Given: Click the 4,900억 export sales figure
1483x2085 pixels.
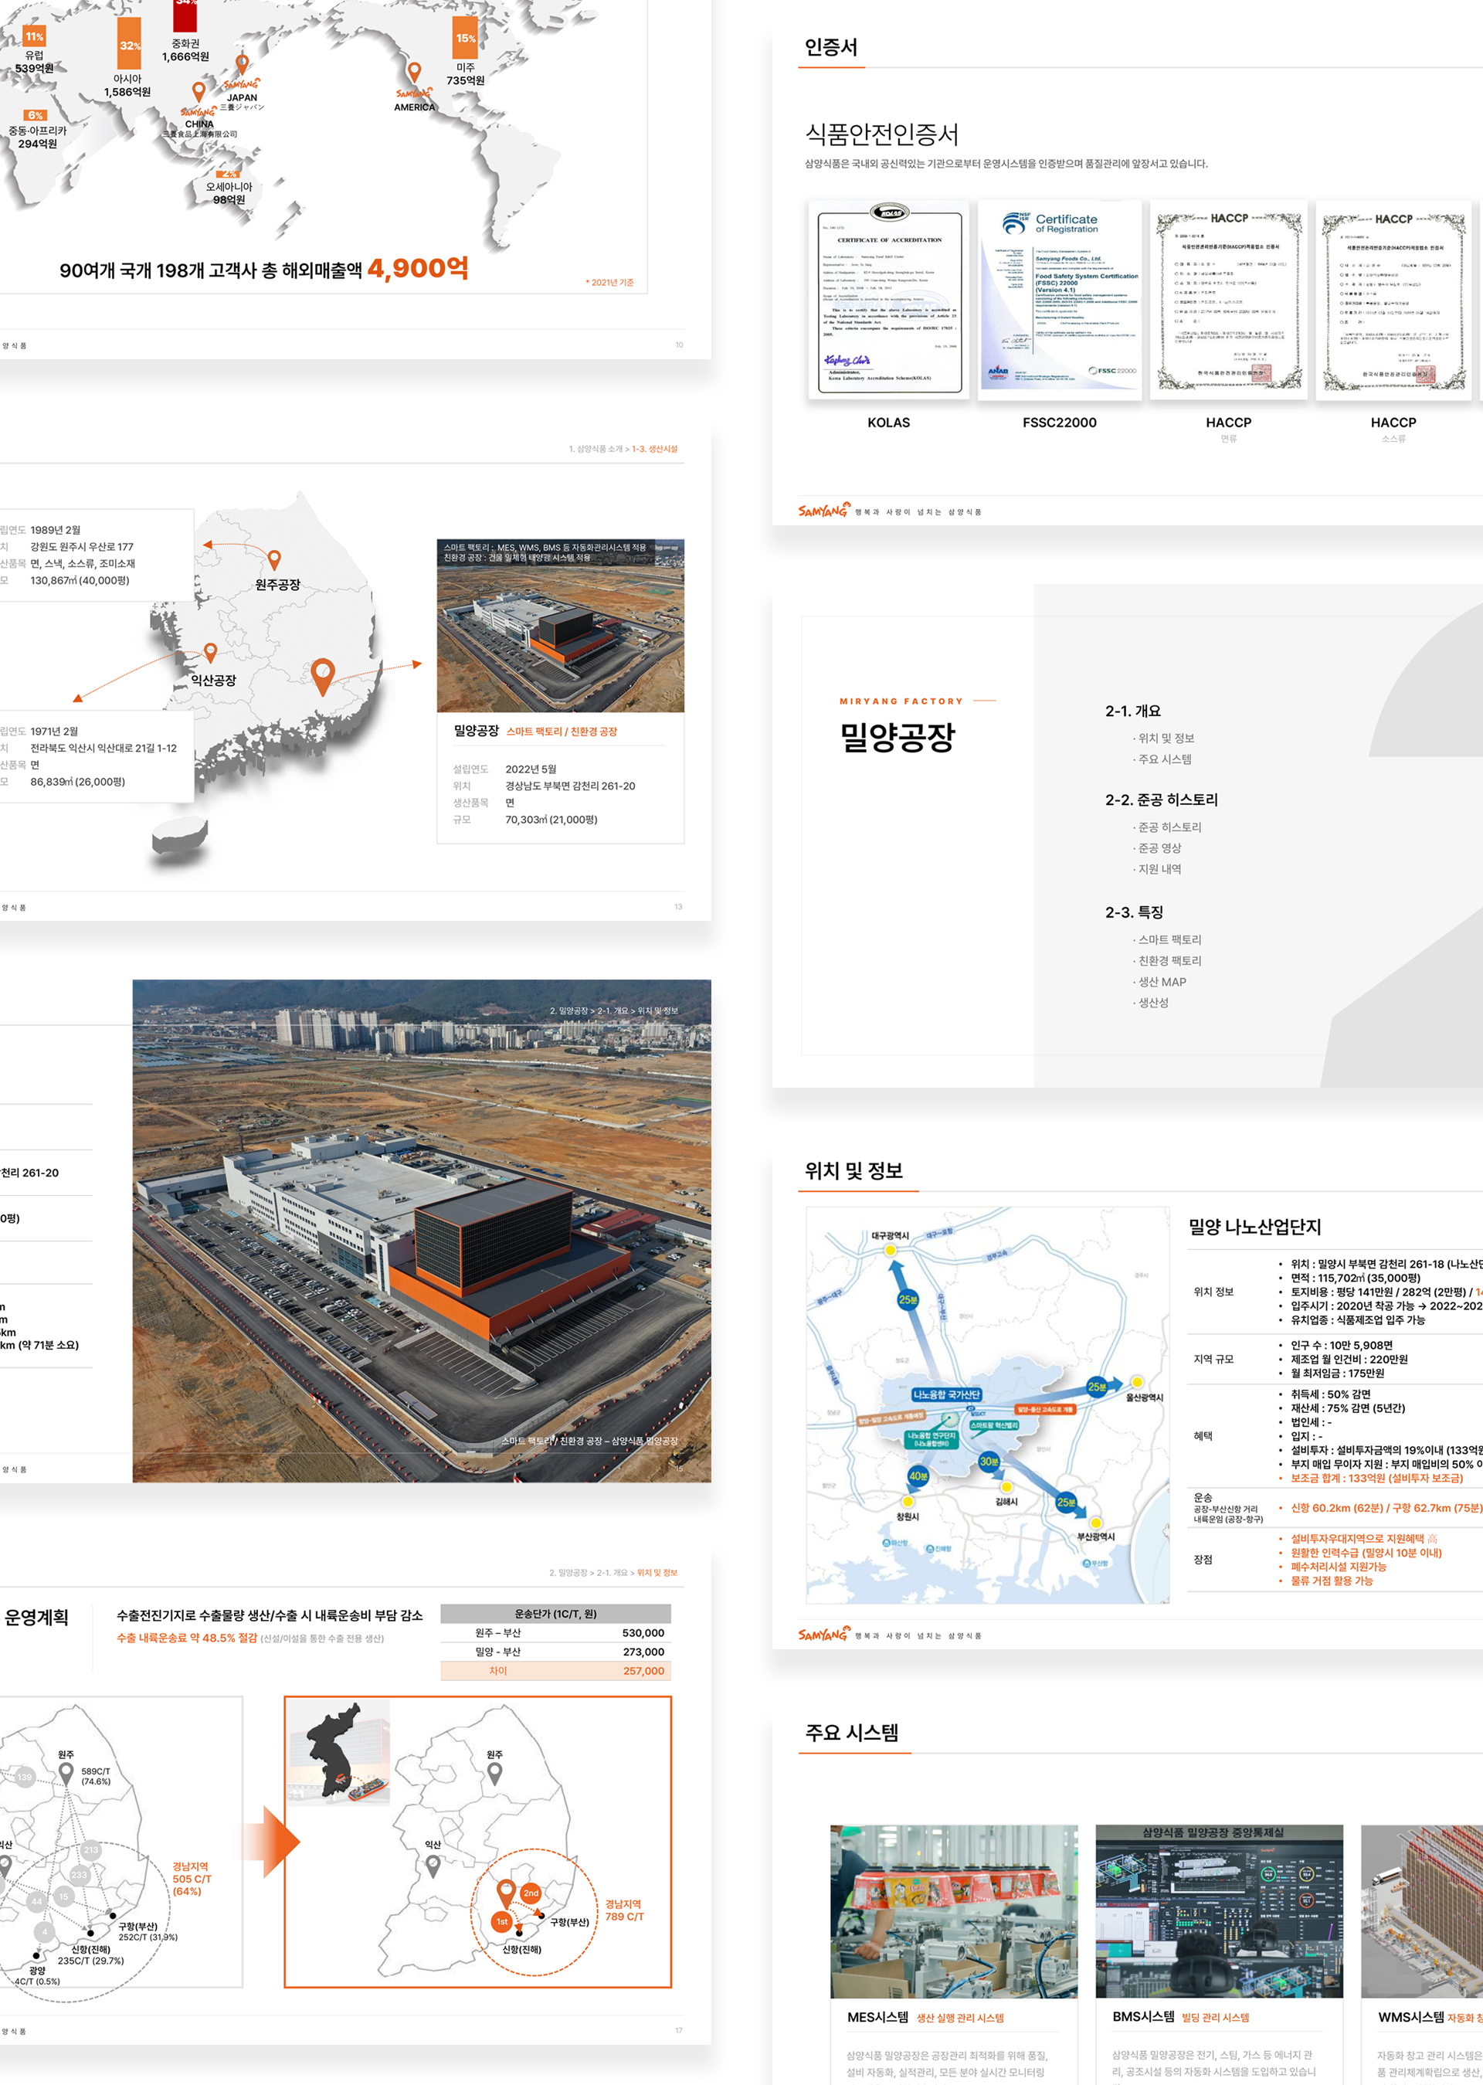Looking at the screenshot, I should click(417, 267).
